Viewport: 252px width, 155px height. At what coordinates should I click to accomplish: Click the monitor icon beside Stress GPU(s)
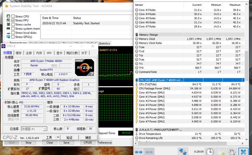pyautogui.click(x=8, y=37)
